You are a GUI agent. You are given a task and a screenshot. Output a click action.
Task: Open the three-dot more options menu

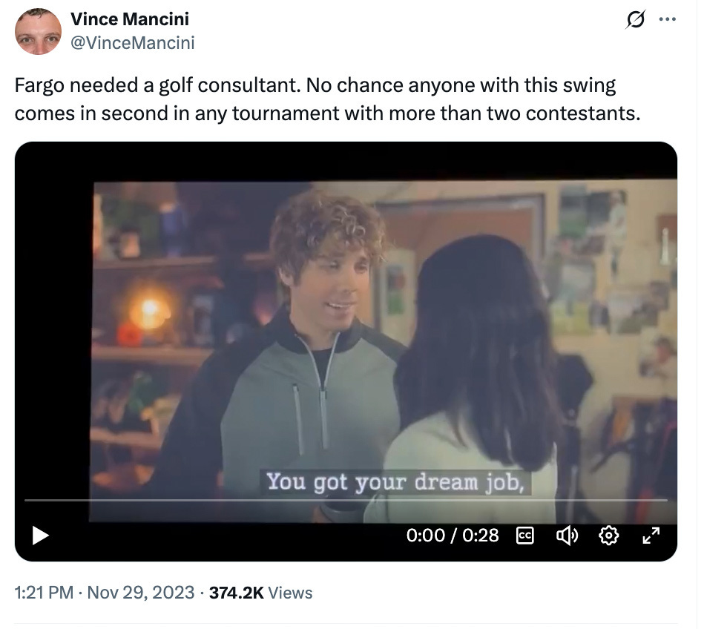tap(667, 19)
